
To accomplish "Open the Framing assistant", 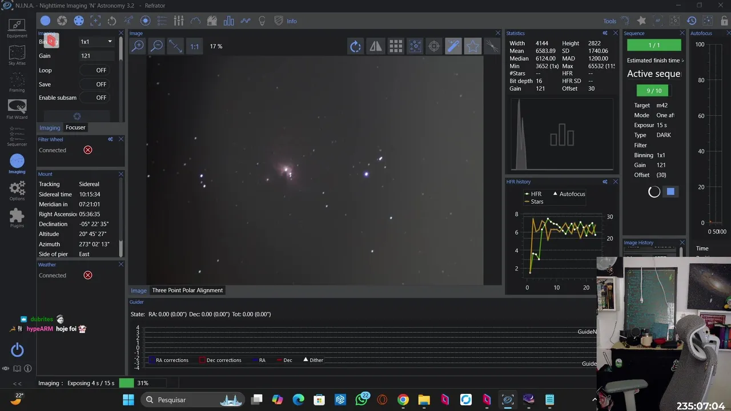I will coord(17,82).
